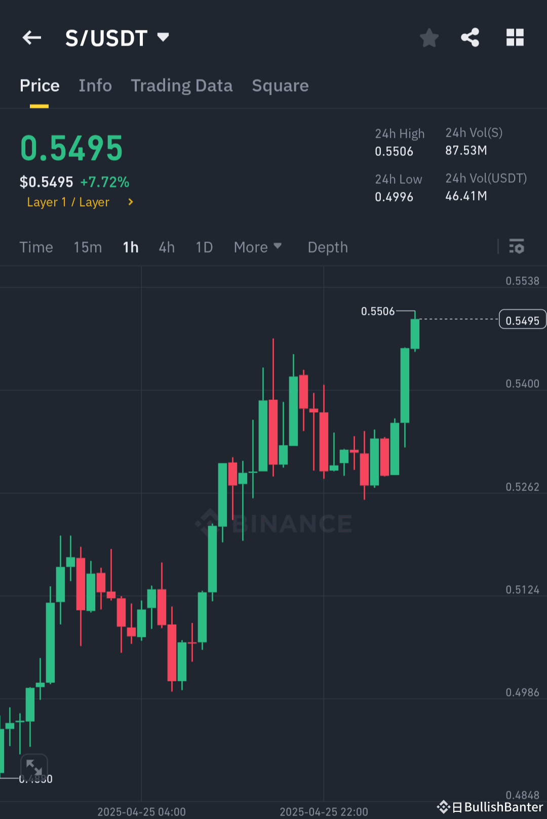Tap the 24h High value 0.5506
This screenshot has height=819, width=547.
coord(395,151)
